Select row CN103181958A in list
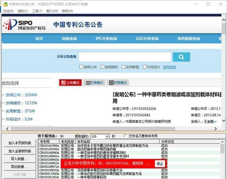The image size is (227, 179). (129, 146)
